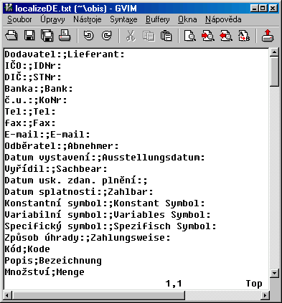Click the Save All toolbar icon
The image size is (282, 303).
point(47,36)
